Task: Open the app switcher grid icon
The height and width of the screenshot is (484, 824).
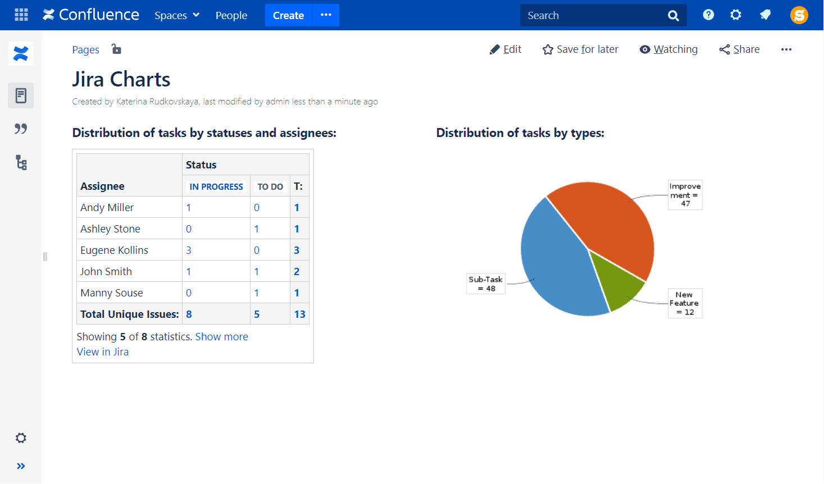Action: tap(21, 15)
